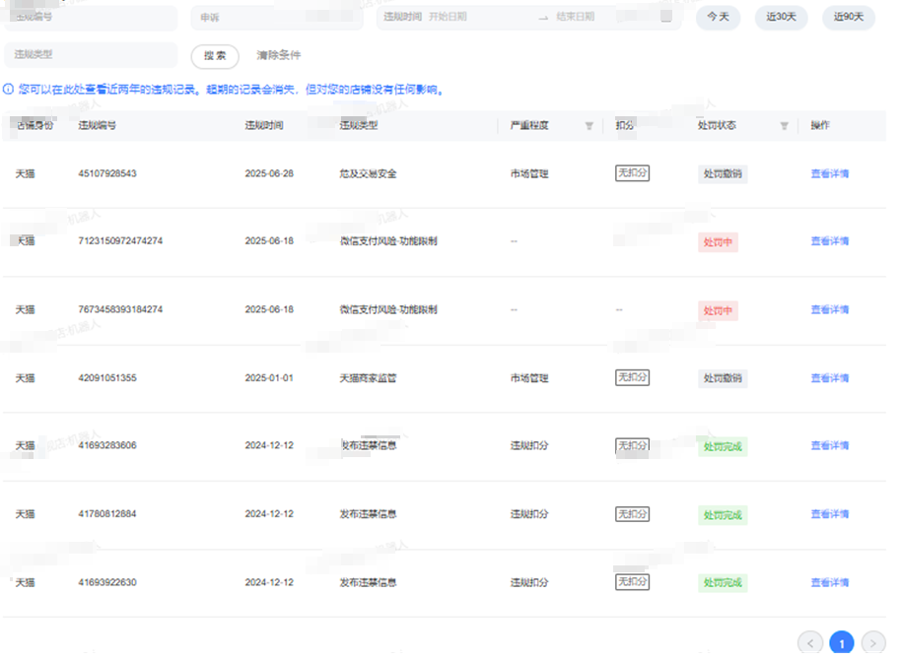Open the calendar icon in date range
Image resolution: width=900 pixels, height=660 pixels.
tap(666, 17)
